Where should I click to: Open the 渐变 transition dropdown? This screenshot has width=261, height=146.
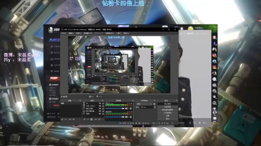click(144, 104)
